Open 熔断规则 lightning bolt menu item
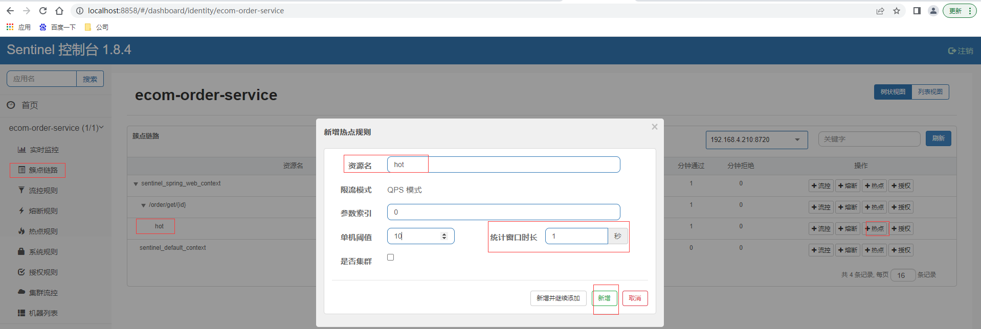Viewport: 981px width, 329px height. coord(21,210)
